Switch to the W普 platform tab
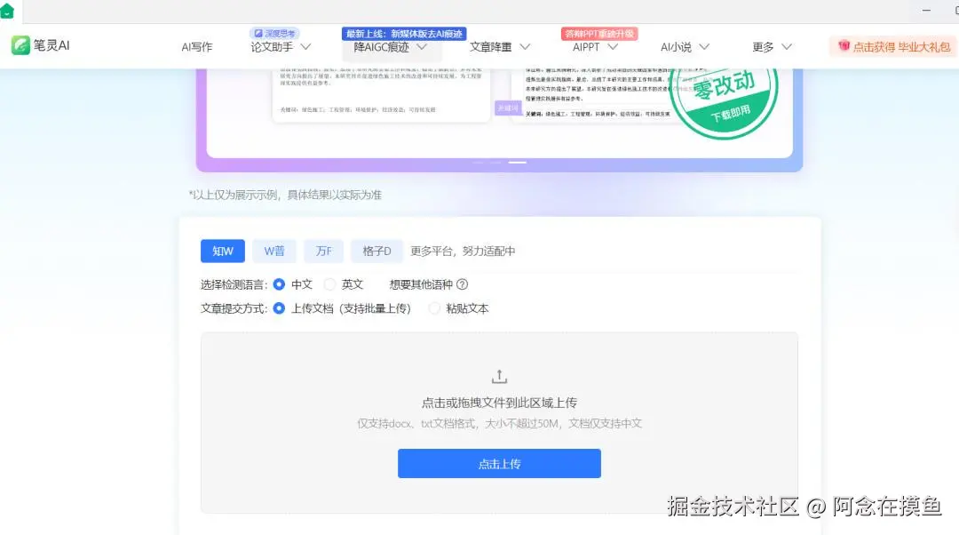959x535 pixels. [274, 251]
